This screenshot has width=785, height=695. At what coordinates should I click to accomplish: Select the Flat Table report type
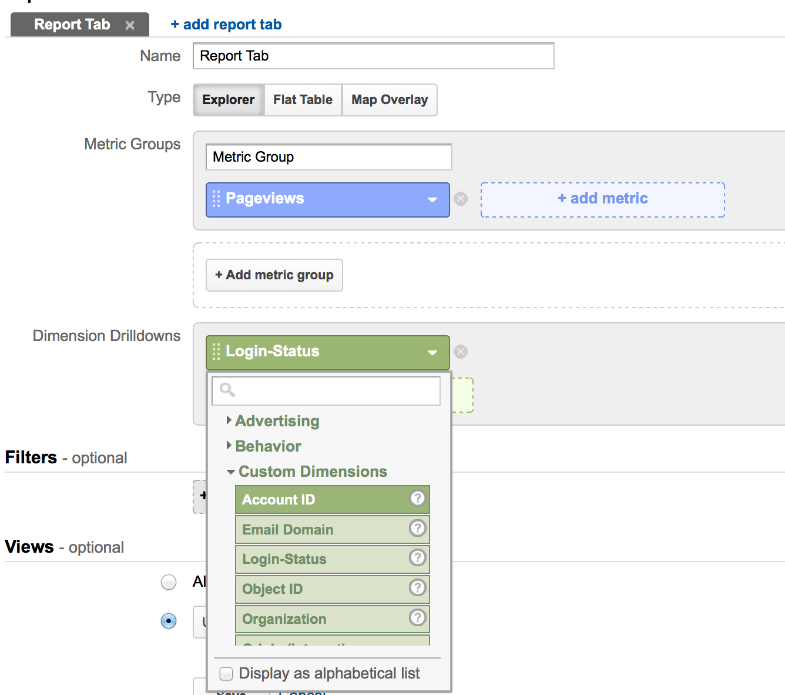tap(303, 100)
